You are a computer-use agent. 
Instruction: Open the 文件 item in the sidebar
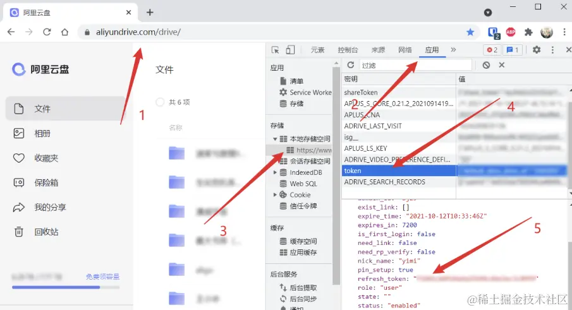pos(66,109)
